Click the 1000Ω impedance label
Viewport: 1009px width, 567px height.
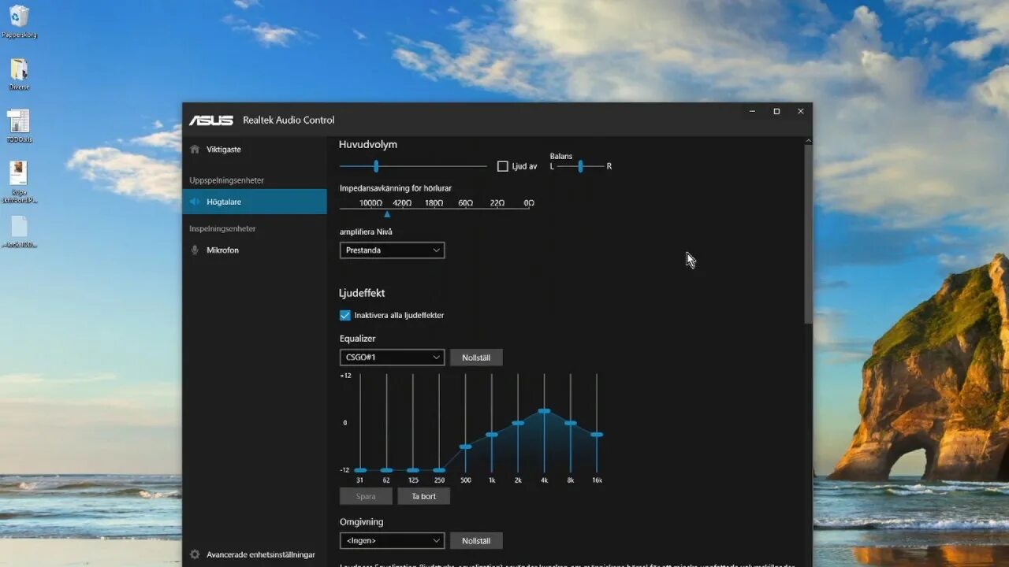pos(370,203)
